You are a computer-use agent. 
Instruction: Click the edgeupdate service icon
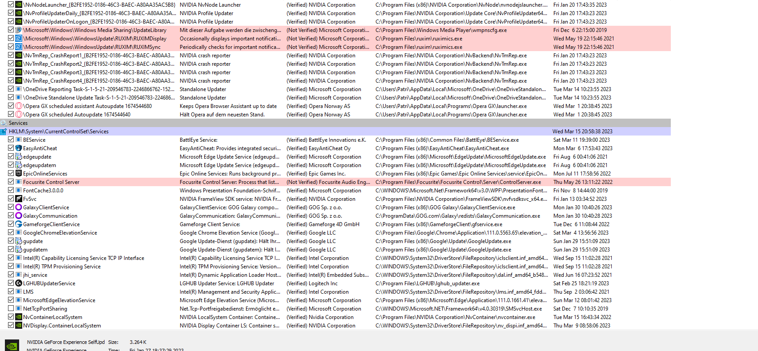tap(19, 157)
